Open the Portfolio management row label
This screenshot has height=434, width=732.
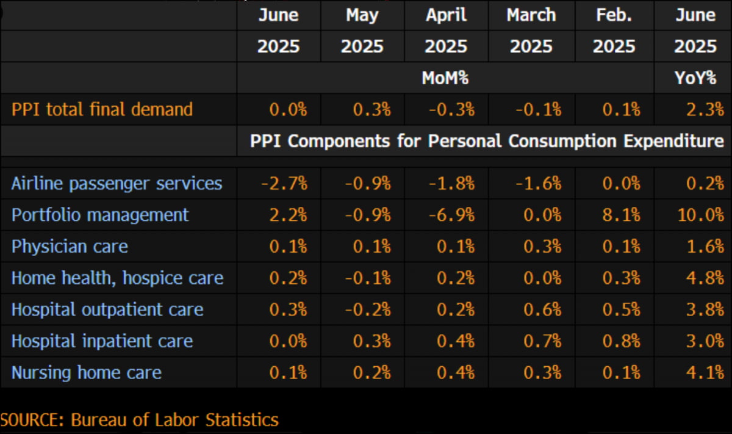coord(100,215)
